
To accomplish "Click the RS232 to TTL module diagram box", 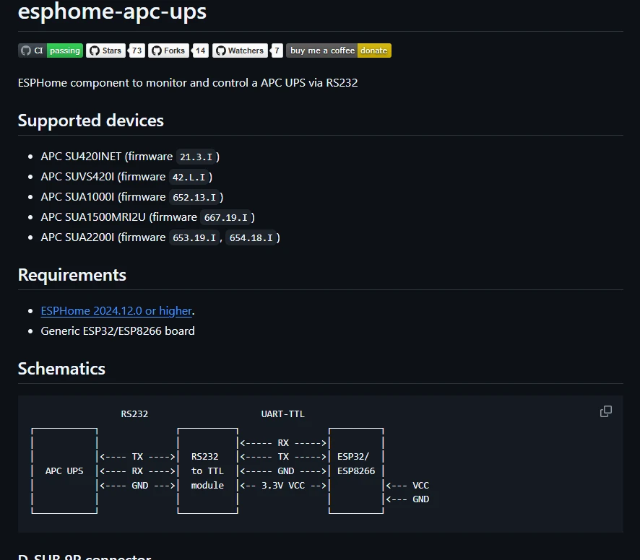I will [x=208, y=471].
